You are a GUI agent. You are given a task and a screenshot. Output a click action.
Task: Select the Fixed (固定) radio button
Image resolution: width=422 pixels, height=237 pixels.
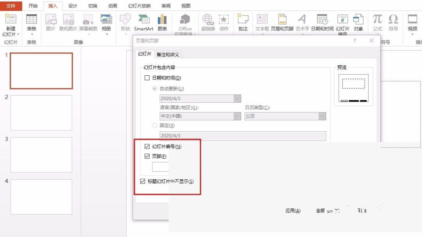point(154,125)
